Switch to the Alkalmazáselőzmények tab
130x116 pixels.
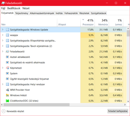pyautogui.click(x=42, y=13)
